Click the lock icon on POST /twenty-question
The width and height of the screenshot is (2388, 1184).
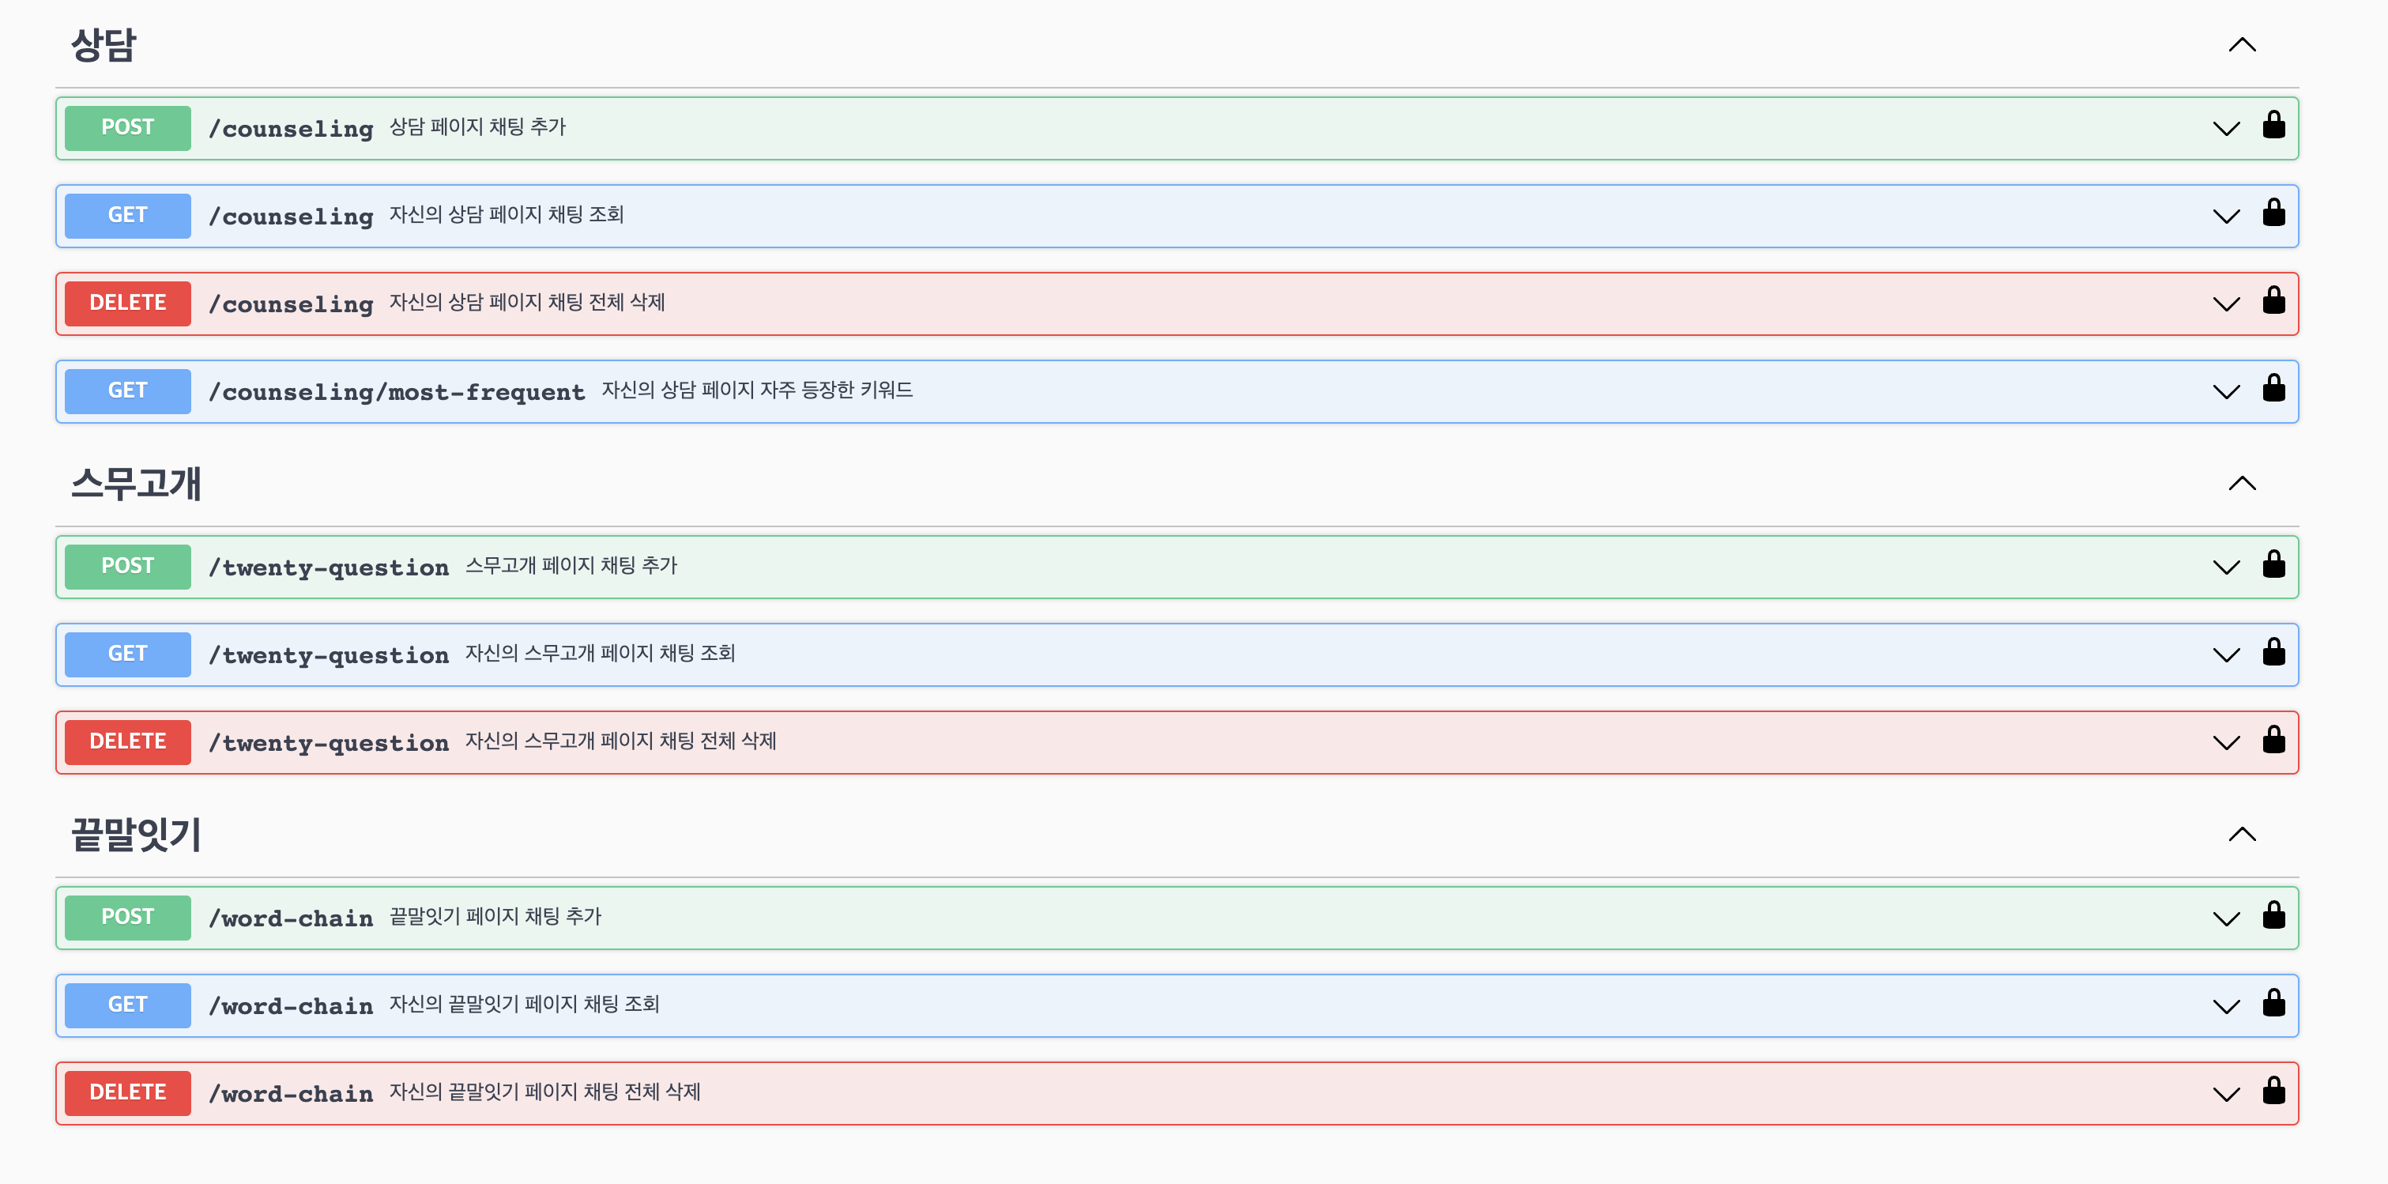click(2273, 564)
